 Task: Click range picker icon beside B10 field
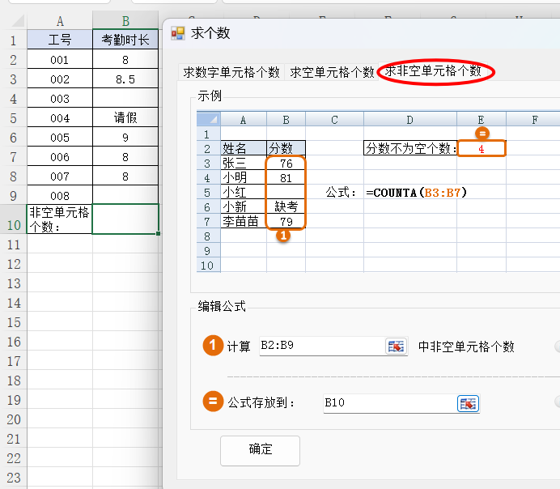coord(469,403)
